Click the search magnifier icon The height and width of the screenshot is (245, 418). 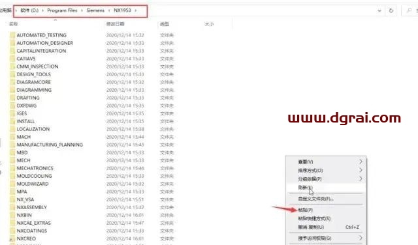pos(409,10)
